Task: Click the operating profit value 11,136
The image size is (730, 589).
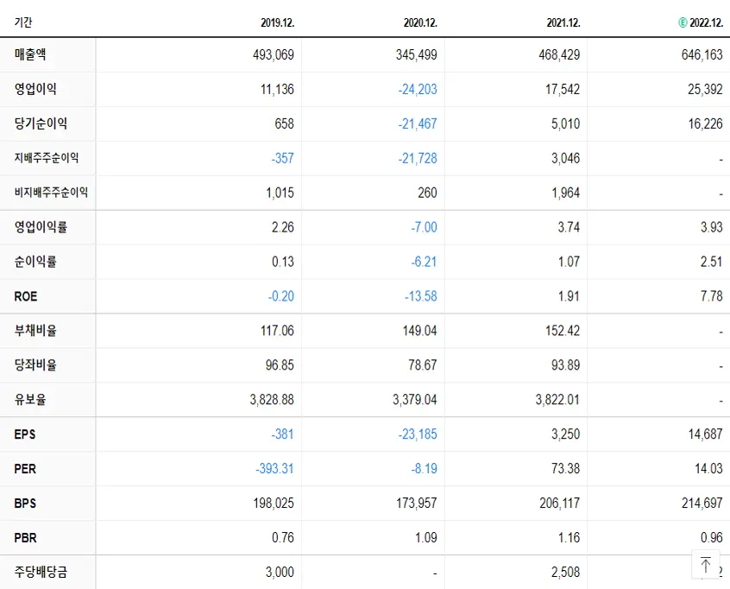Action: point(277,90)
